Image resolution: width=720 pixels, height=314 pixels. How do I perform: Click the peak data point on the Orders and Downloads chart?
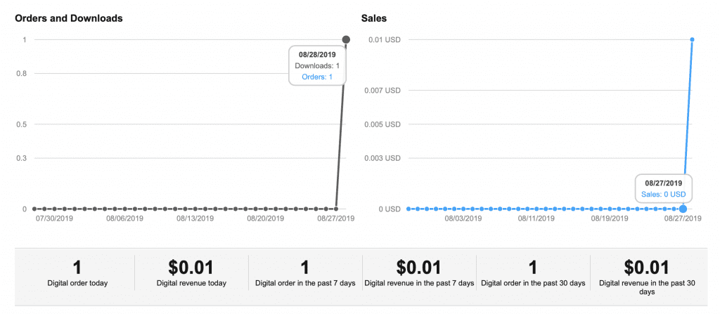click(x=346, y=39)
